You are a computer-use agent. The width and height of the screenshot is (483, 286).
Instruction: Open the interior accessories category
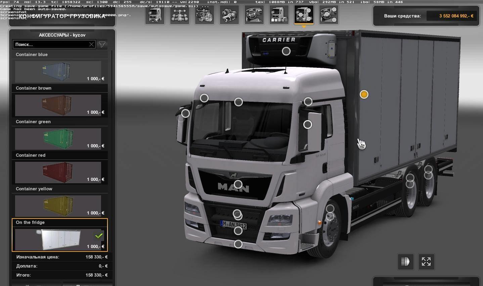click(x=329, y=15)
